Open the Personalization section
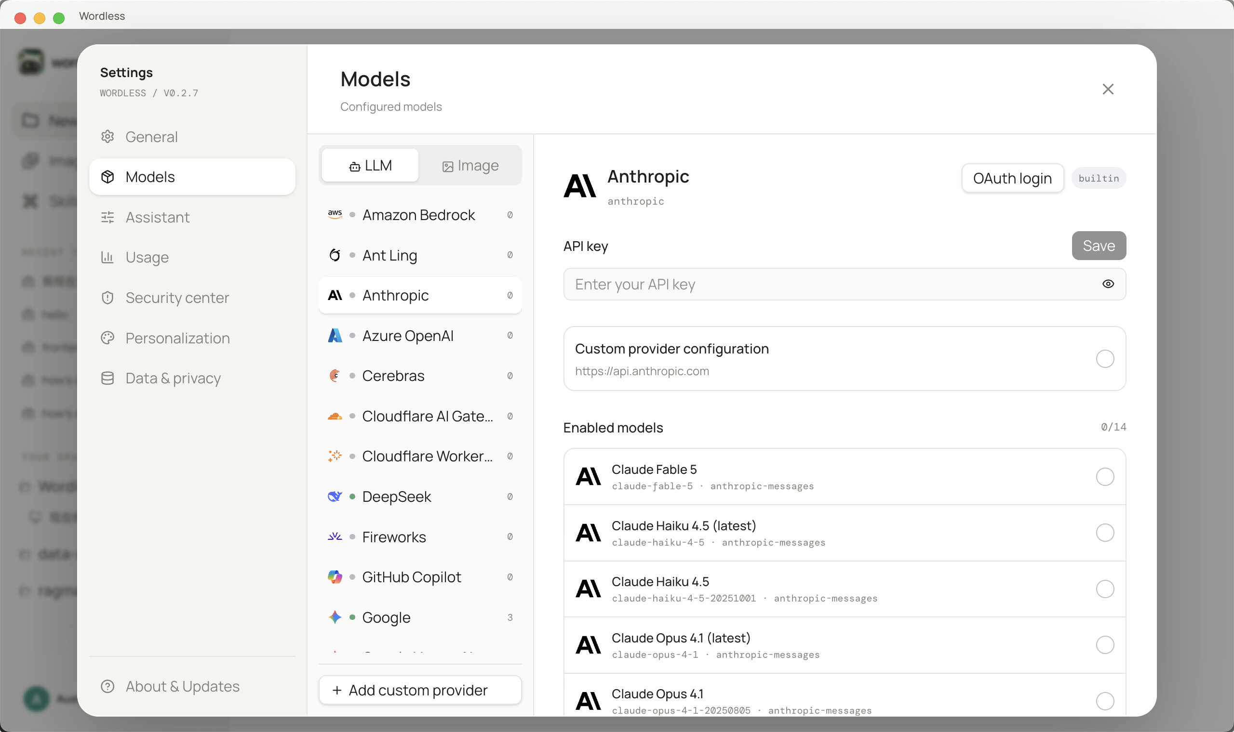1234x732 pixels. [192, 338]
